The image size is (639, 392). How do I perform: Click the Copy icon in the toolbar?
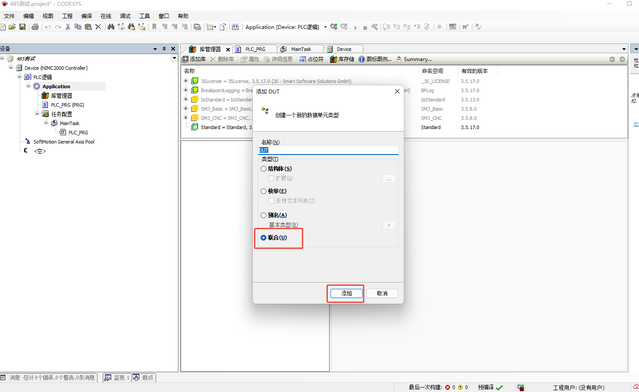point(78,27)
